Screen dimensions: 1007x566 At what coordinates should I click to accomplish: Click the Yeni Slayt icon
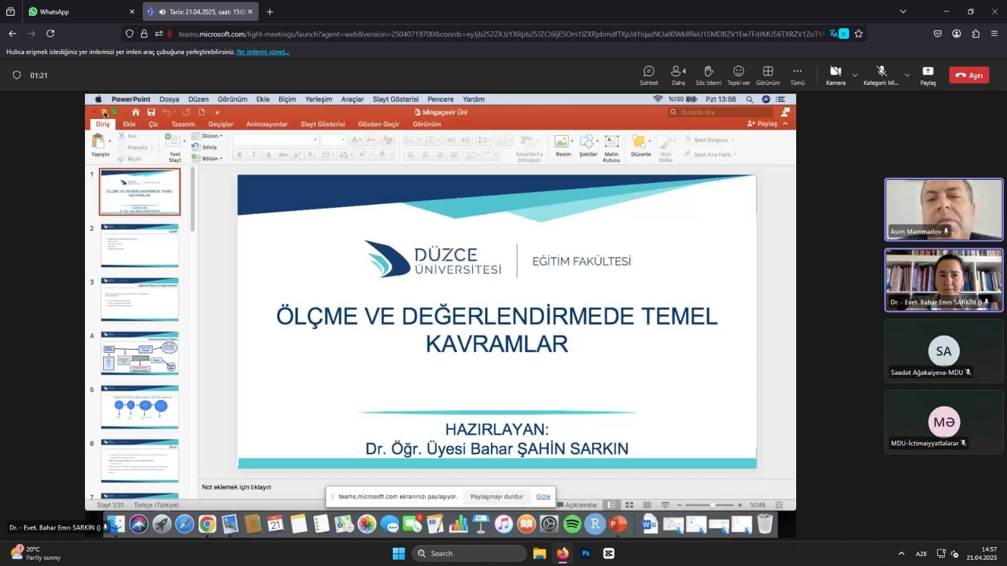point(172,140)
